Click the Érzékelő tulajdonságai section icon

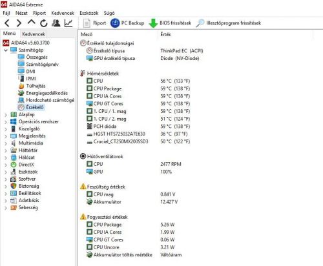click(83, 43)
